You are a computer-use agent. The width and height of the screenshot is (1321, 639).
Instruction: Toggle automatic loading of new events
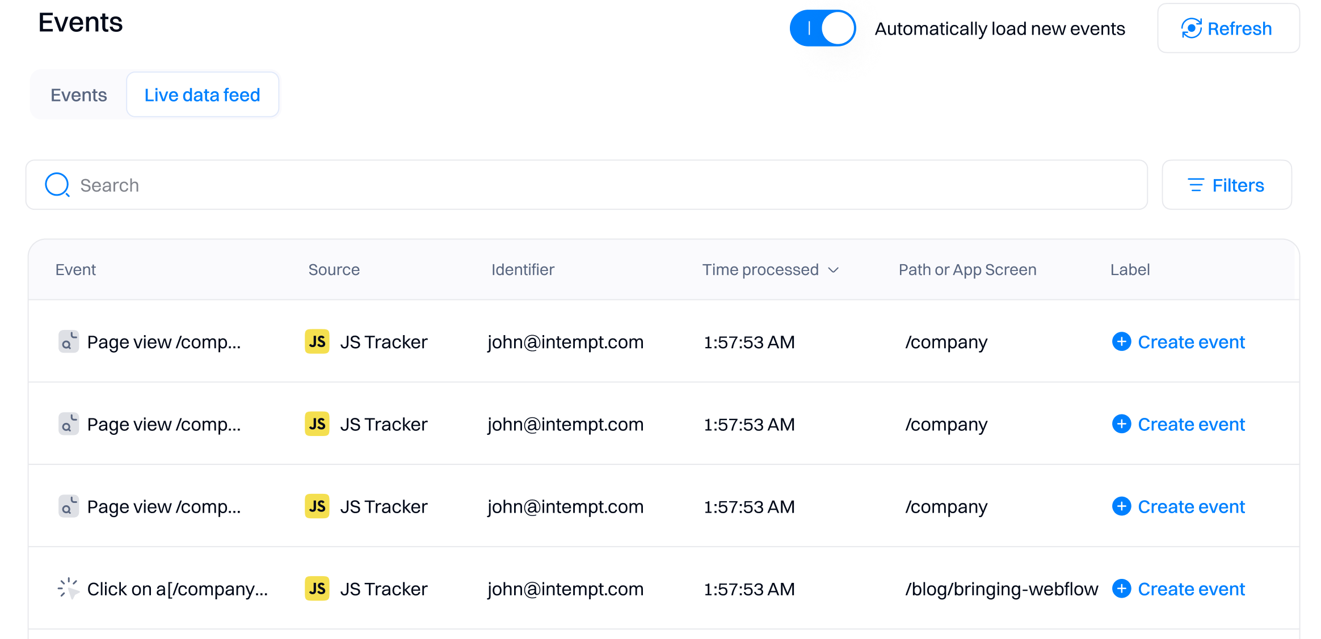coord(822,28)
